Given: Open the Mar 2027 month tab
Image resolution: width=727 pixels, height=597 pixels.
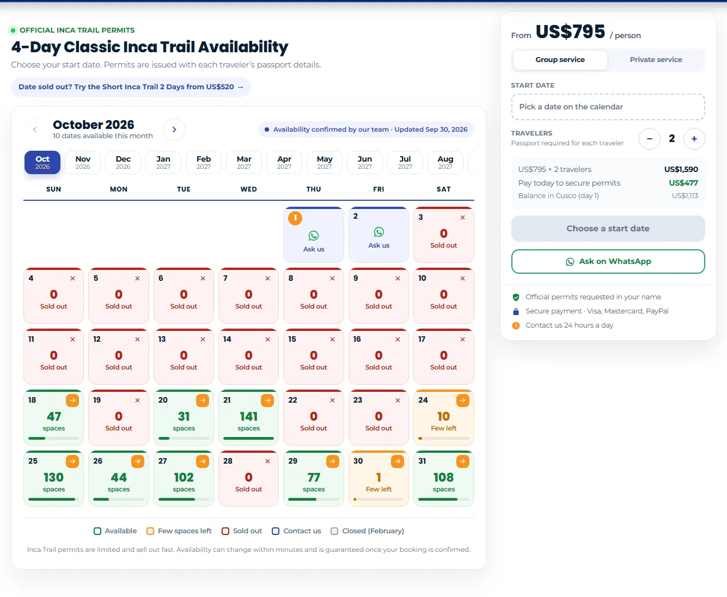Looking at the screenshot, I should (x=244, y=162).
